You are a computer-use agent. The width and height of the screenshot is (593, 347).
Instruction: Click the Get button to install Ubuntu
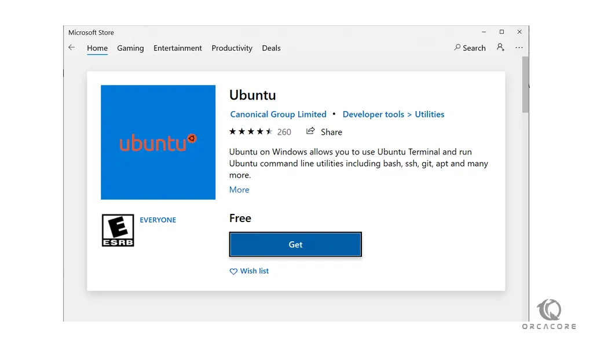pos(295,244)
